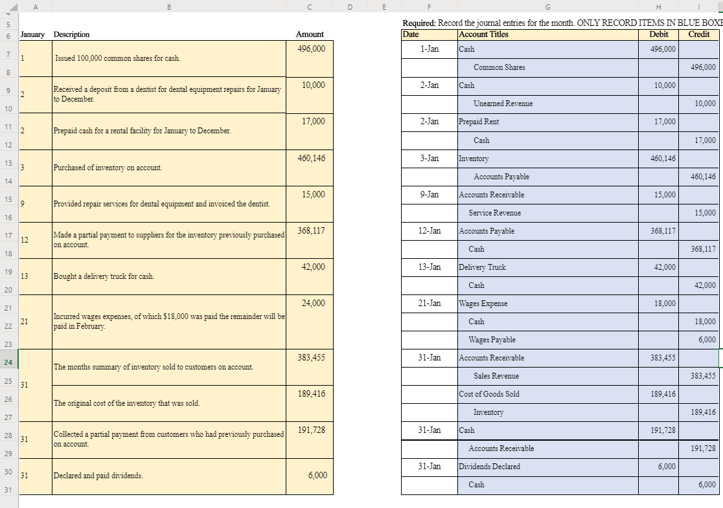Click the 'Delivery Truck' account cell
723x508 pixels.
pyautogui.click(x=548, y=267)
